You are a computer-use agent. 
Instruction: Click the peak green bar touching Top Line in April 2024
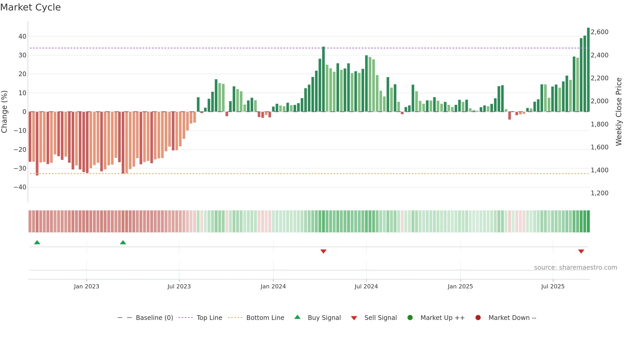tap(323, 79)
